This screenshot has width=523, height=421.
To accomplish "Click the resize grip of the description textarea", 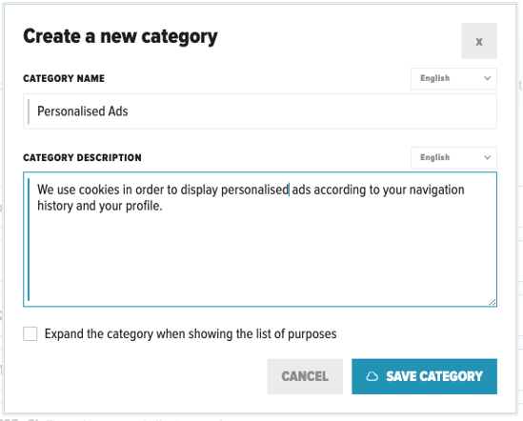I will [x=493, y=302].
